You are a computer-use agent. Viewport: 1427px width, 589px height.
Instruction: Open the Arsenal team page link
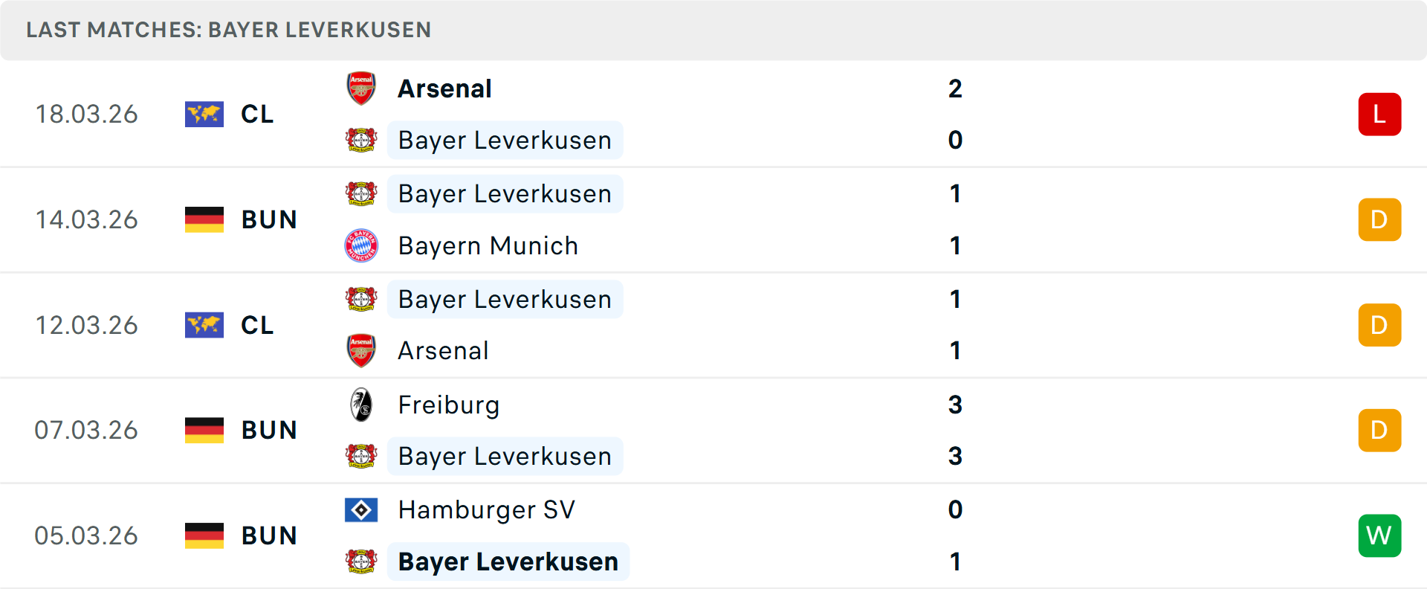pos(444,87)
